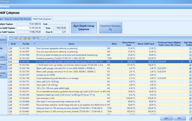Select the Teklif Fiyat Çalışması tab
This screenshot has width=192, height=121.
coord(42,19)
